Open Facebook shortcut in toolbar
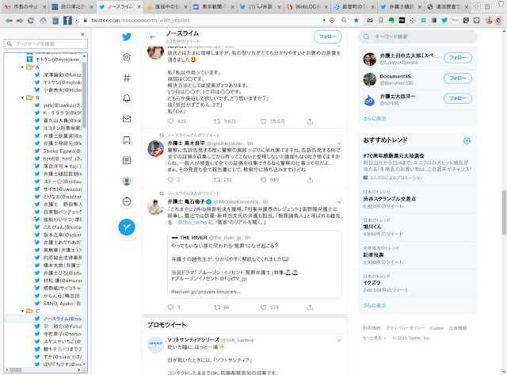This screenshot has width=507, height=375. (67, 21)
